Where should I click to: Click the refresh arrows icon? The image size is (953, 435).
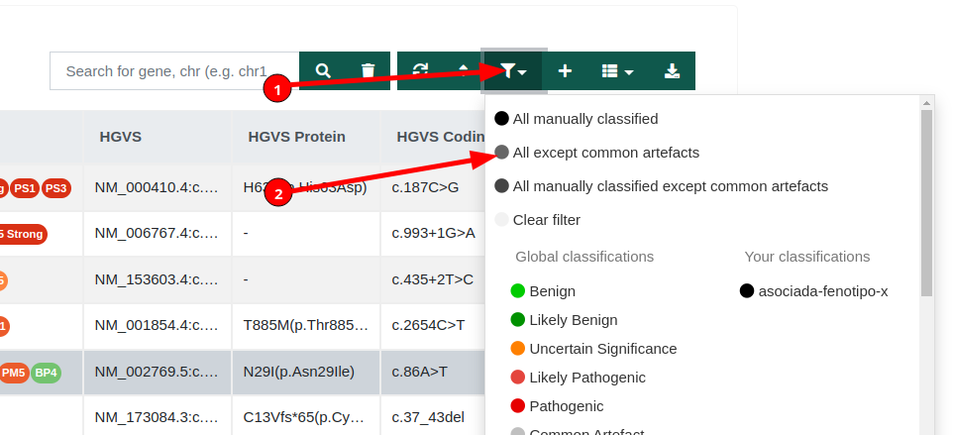[x=420, y=71]
